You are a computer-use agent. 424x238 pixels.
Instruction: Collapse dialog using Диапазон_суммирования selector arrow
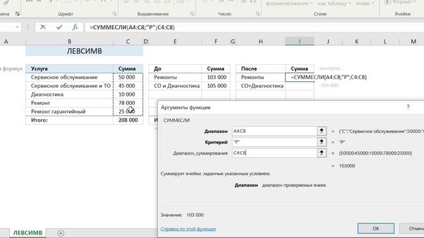(x=321, y=153)
